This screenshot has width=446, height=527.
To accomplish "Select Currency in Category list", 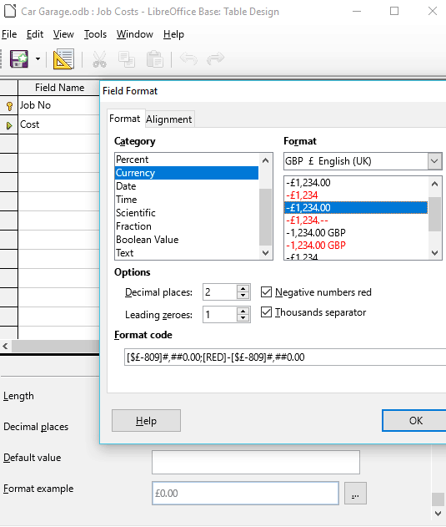I will (x=187, y=173).
